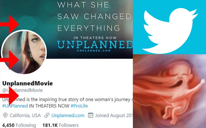Click the UnplannedMovie display name
The height and width of the screenshot is (128, 206).
28,83
